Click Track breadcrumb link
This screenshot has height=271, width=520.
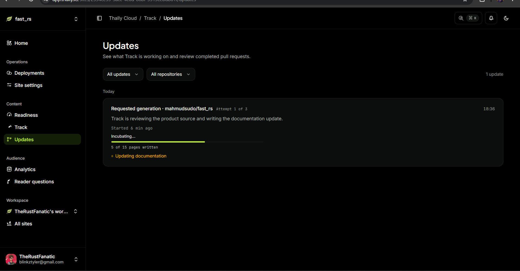click(150, 18)
